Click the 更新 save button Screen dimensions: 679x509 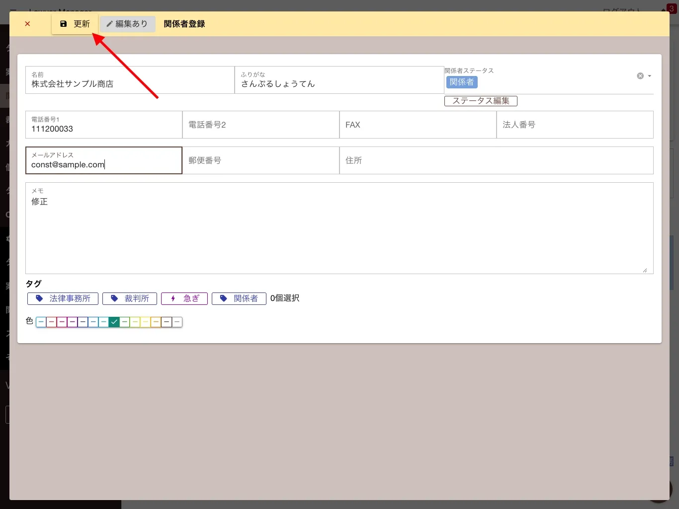75,24
